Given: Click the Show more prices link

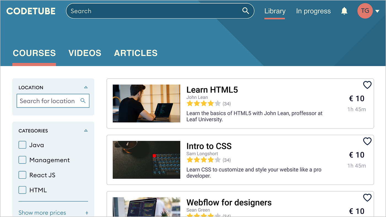Looking at the screenshot, I should (42, 213).
